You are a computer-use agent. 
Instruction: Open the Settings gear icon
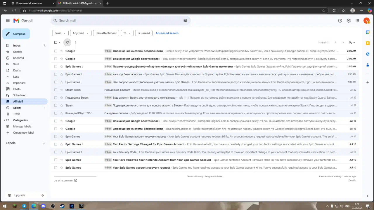click(349, 21)
